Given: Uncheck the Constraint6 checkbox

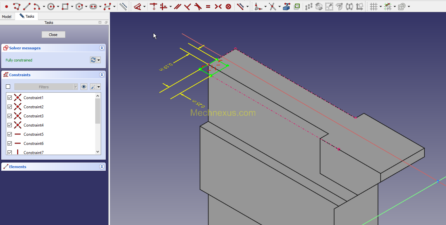Looking at the screenshot, I should (9, 143).
